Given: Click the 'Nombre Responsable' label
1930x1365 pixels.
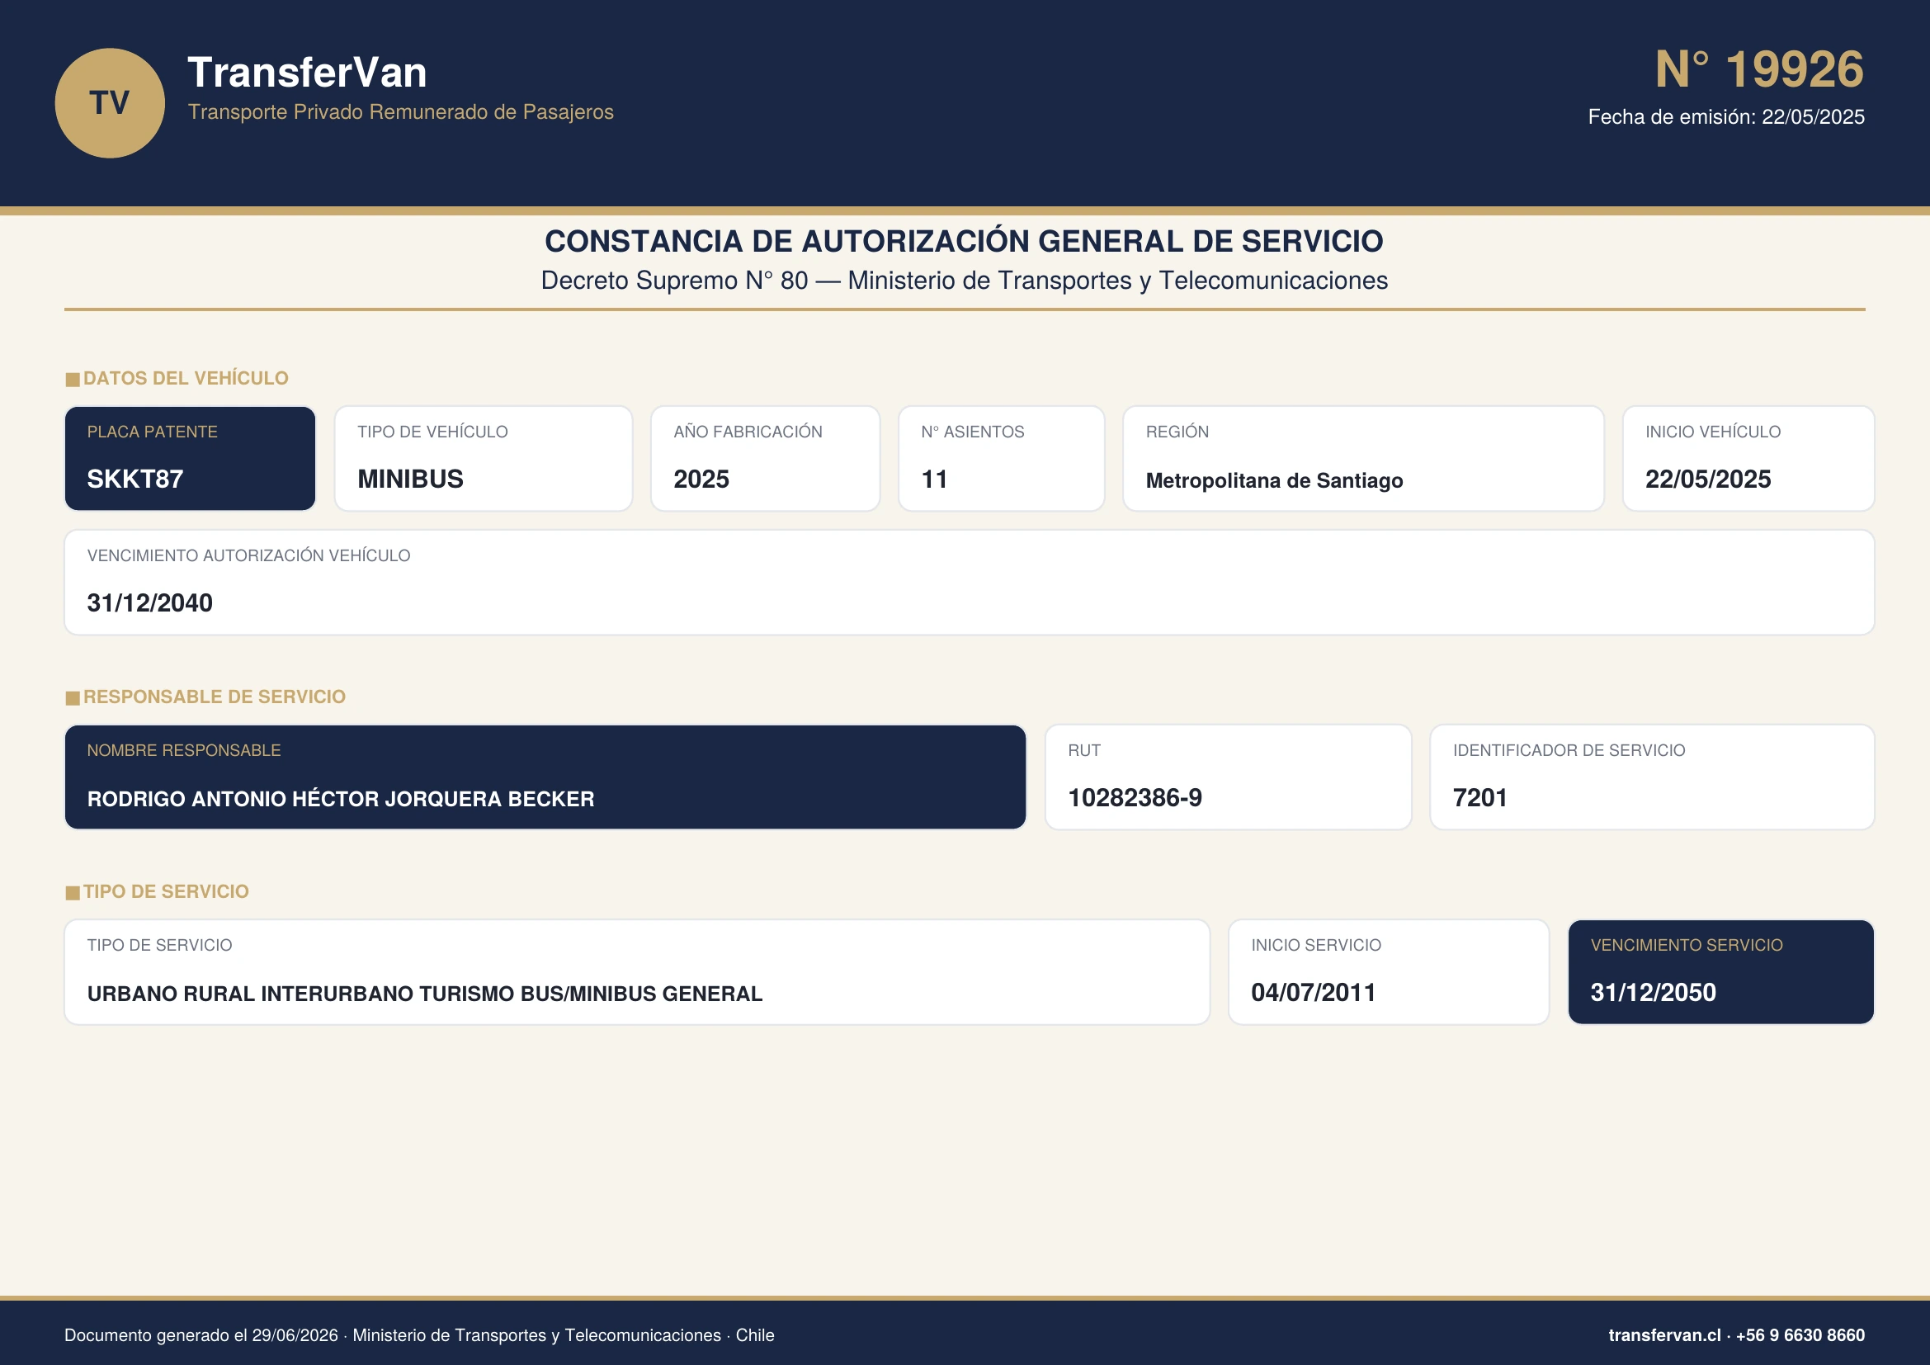Looking at the screenshot, I should coord(183,750).
